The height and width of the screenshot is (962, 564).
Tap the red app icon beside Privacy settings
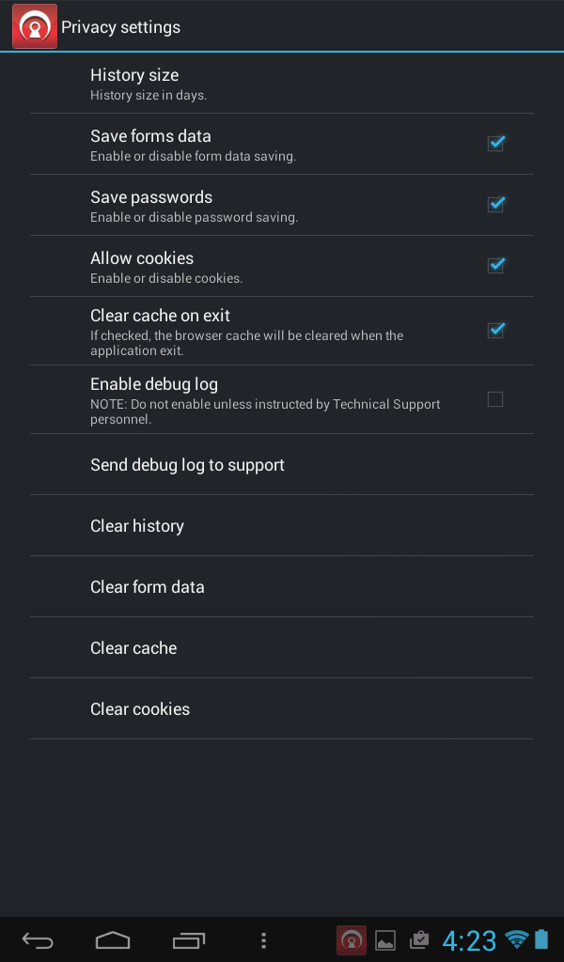(x=35, y=26)
